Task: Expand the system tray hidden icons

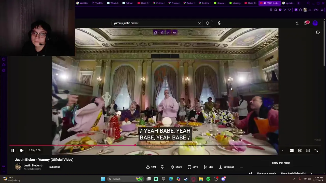Action: (294, 179)
